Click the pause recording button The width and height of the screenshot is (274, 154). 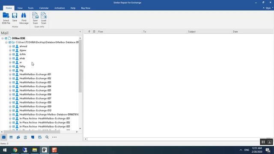click(263, 142)
